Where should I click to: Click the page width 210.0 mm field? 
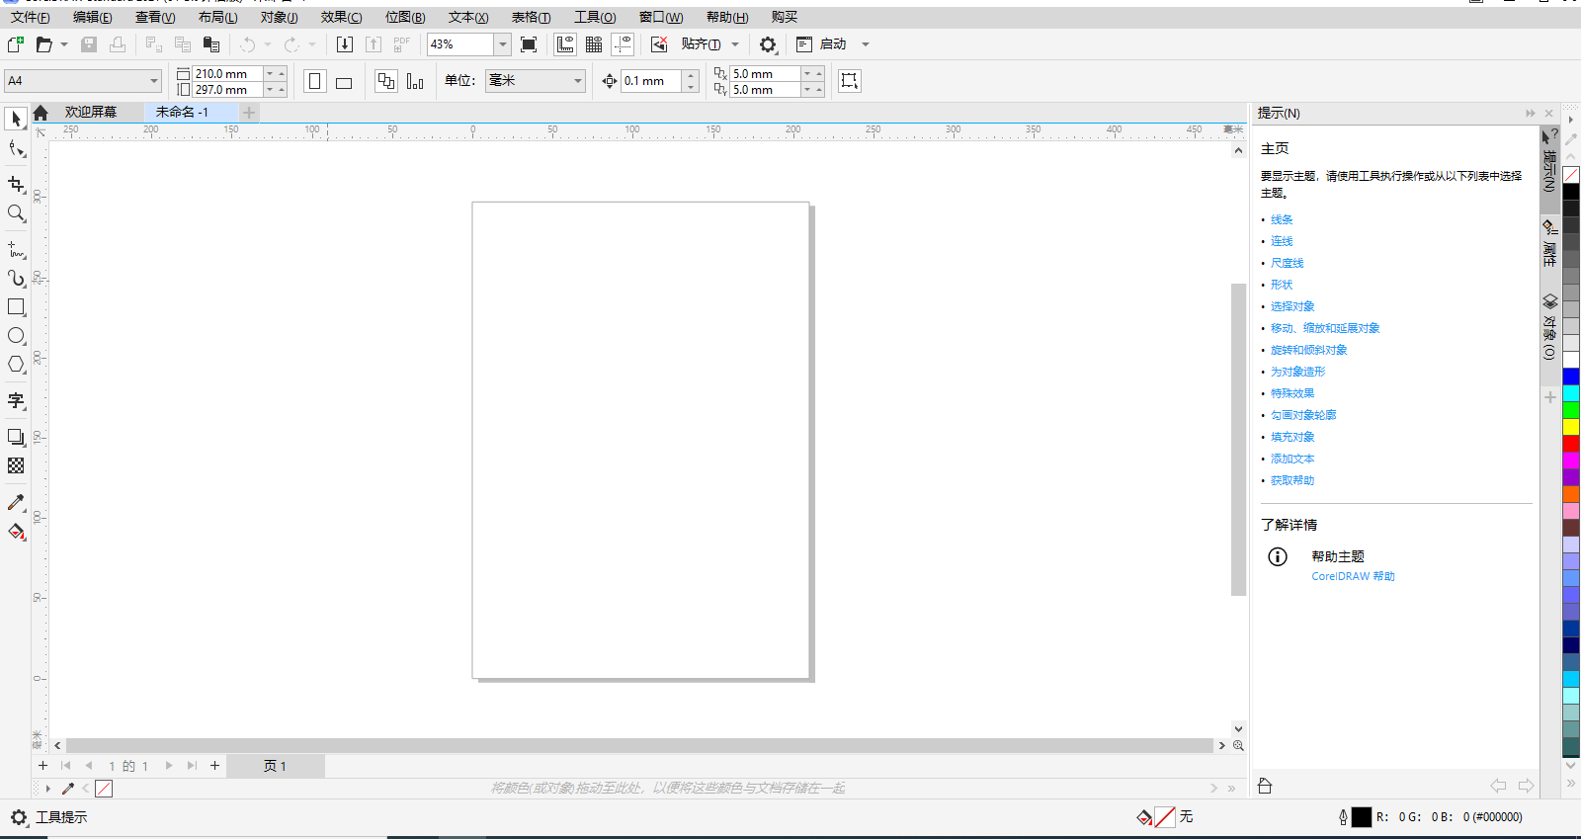227,74
